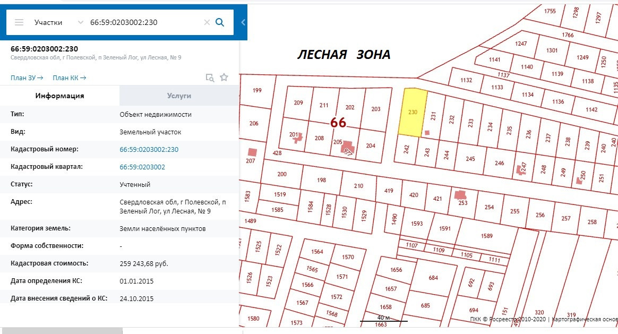Screen dimensions: 618x334
Task: Open the hamburger menu in search bar
Action: pos(19,22)
